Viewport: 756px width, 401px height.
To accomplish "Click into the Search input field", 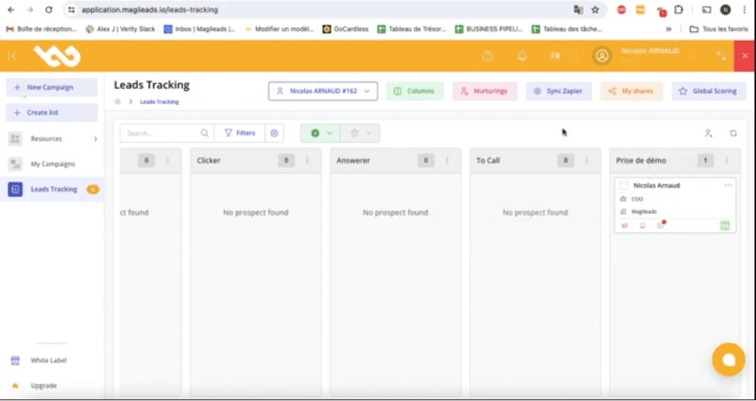I will (161, 133).
